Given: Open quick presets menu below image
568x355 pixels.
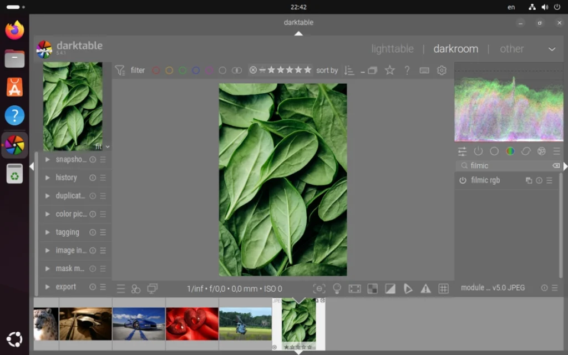Looking at the screenshot, I should [x=120, y=288].
